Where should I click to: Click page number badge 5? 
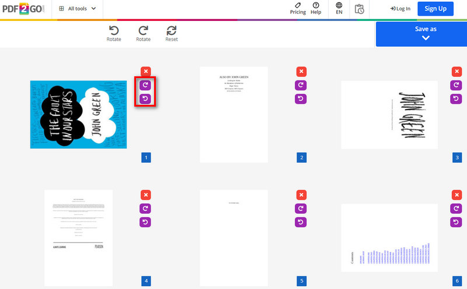point(302,281)
